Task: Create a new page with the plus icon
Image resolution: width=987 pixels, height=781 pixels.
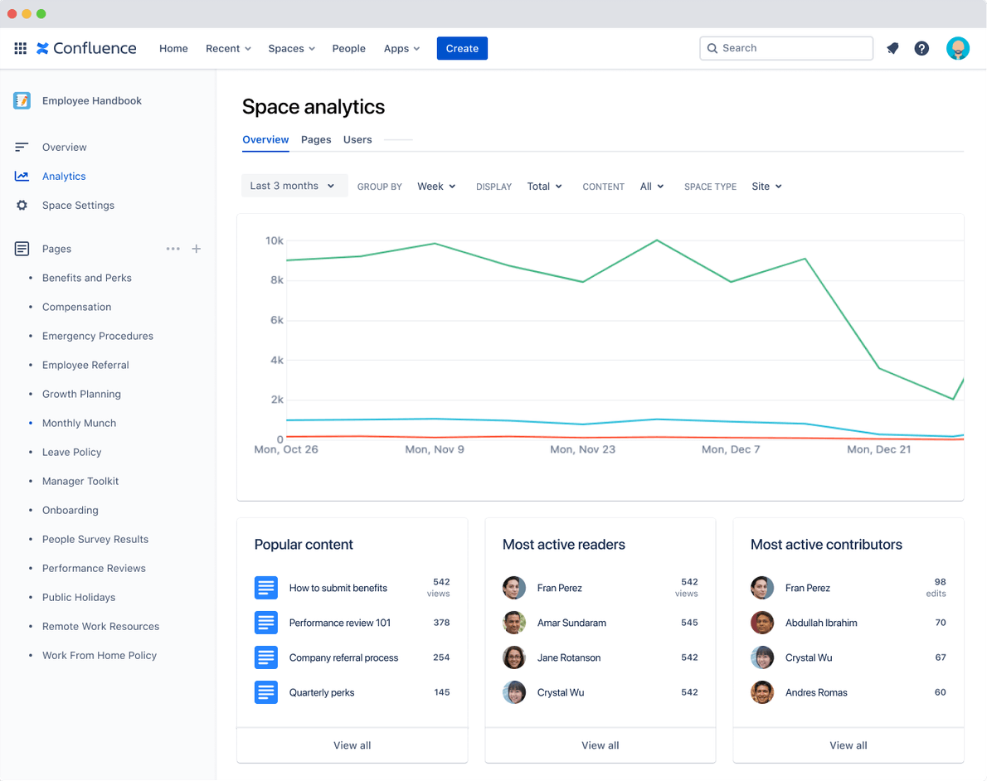Action: pyautogui.click(x=196, y=248)
